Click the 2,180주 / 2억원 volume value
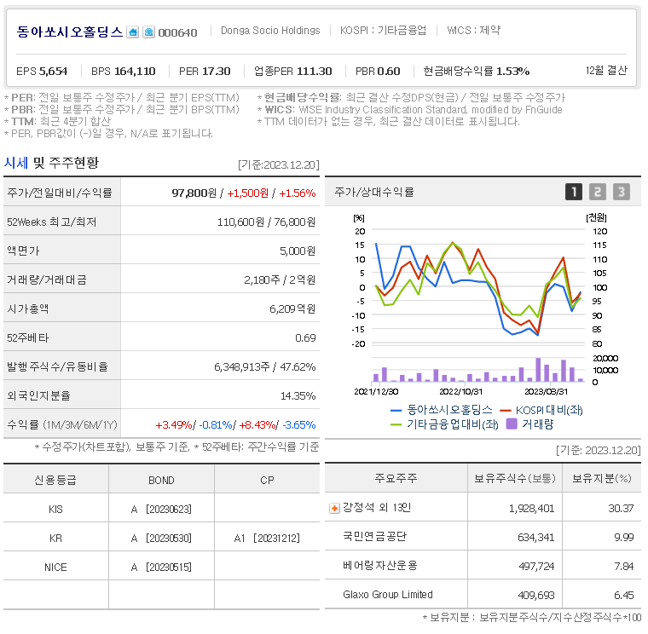The height and width of the screenshot is (634, 648). coord(280,280)
